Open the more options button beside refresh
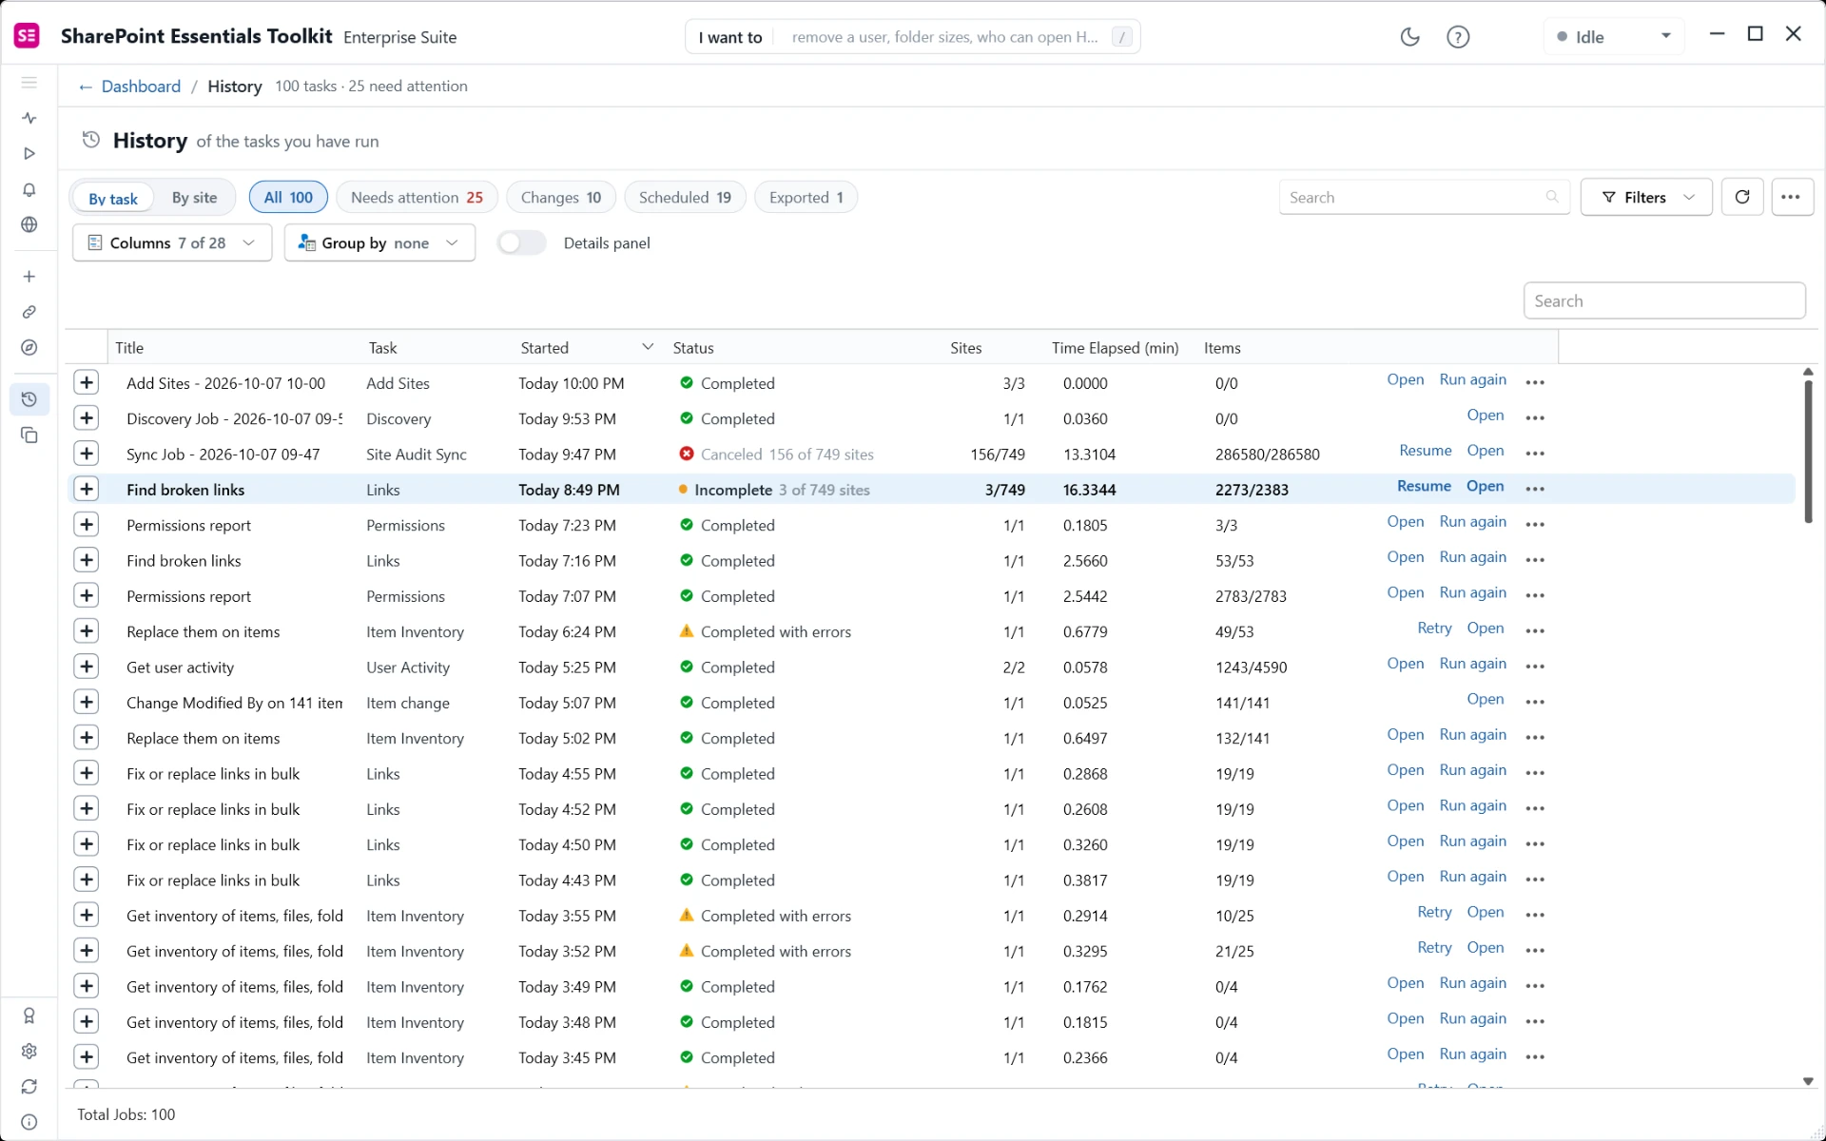 [x=1792, y=197]
